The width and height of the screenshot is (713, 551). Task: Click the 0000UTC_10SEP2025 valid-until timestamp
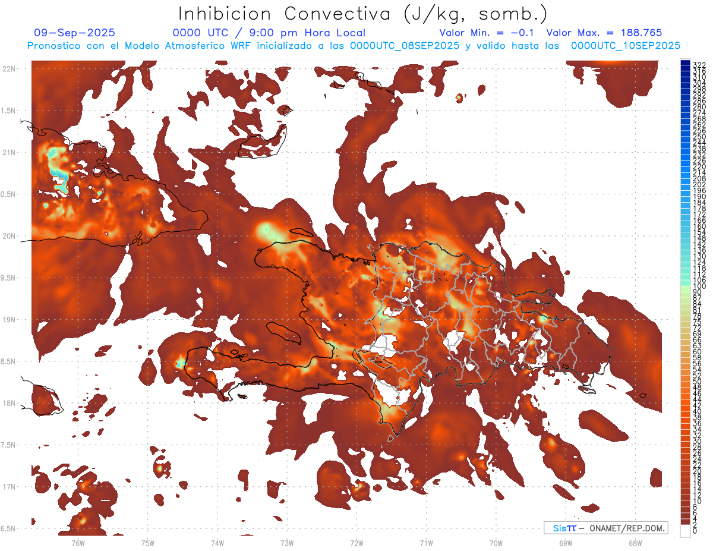(625, 46)
